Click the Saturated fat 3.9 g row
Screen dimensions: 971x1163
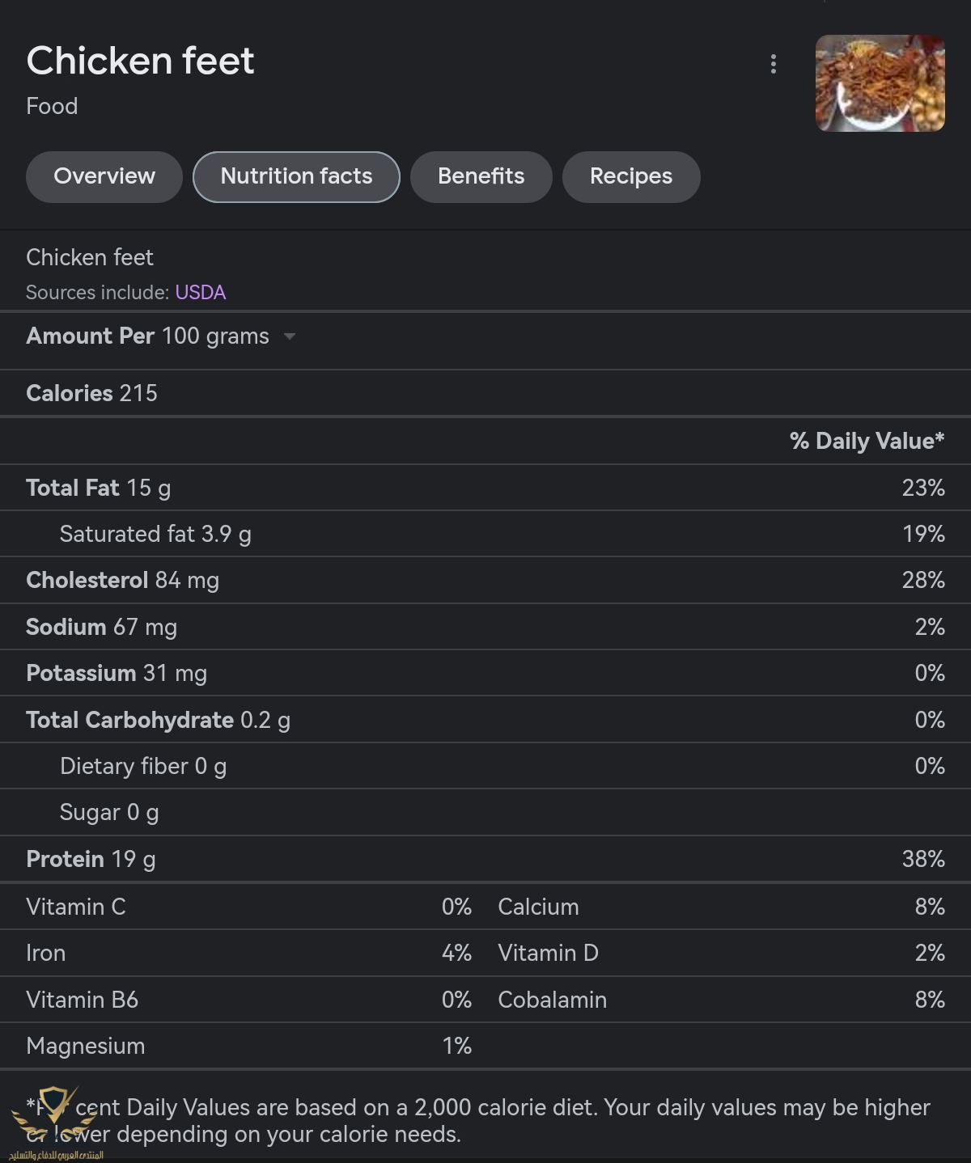pos(485,534)
